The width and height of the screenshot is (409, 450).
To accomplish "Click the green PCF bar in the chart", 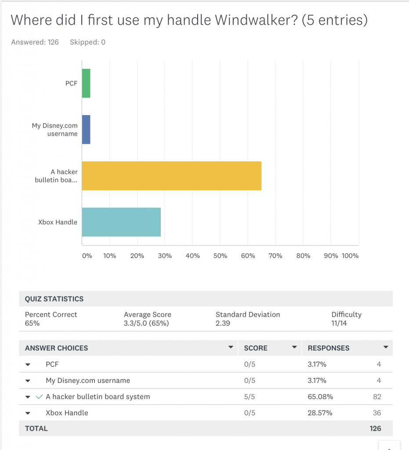I will click(86, 83).
